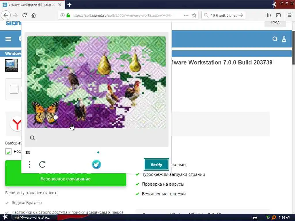This screenshot has height=221, width=295.
Task: Open the site hamburger menu on blue bar
Action: click(x=8, y=39)
